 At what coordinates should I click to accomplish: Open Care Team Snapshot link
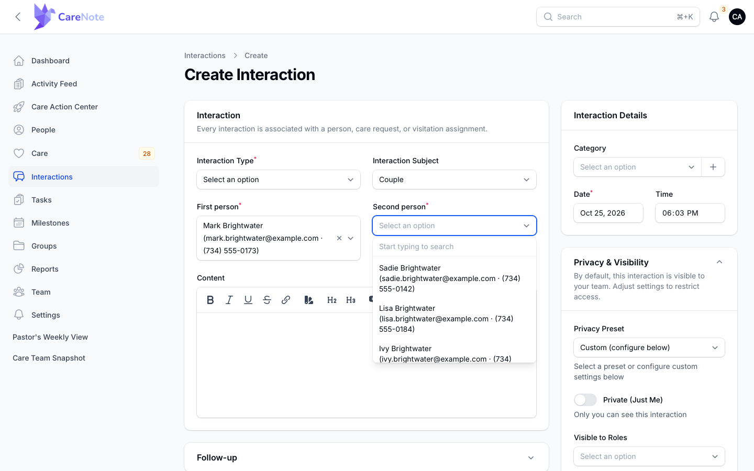click(x=49, y=358)
